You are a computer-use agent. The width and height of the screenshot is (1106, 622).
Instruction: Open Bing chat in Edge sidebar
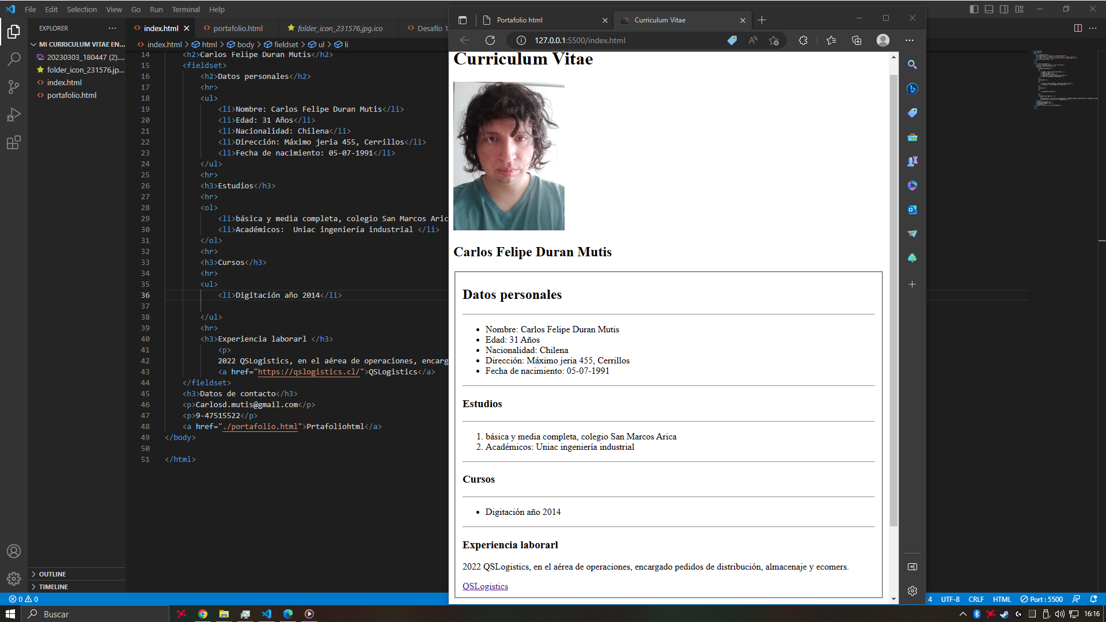[912, 89]
